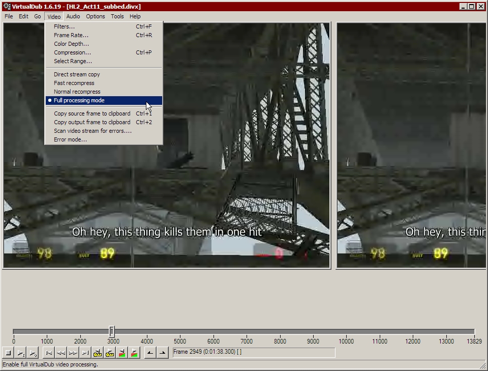Maximize the VirtualDub window
Screen dimensions: 488x371
pos(472,6)
